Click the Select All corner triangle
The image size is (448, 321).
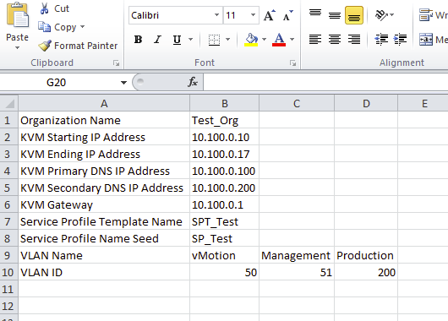9,103
